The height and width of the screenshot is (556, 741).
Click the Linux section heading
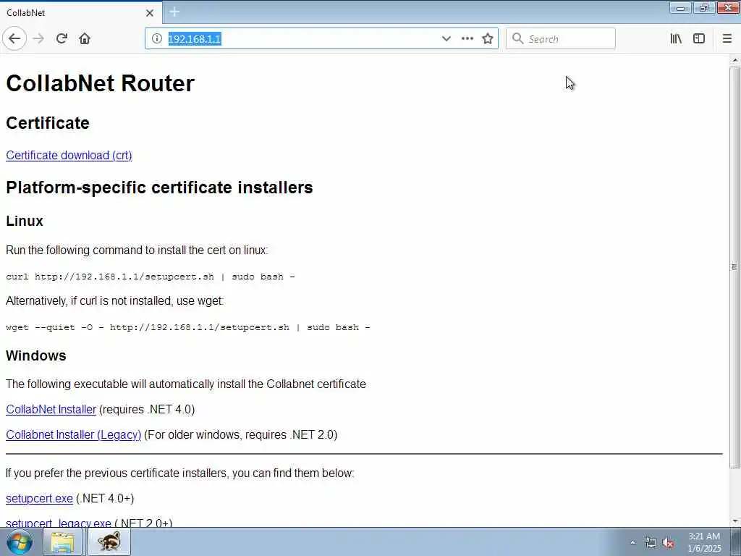point(25,221)
